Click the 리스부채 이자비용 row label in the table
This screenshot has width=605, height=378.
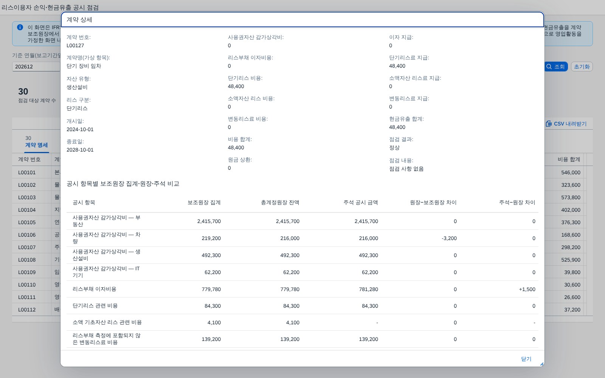pyautogui.click(x=95, y=289)
